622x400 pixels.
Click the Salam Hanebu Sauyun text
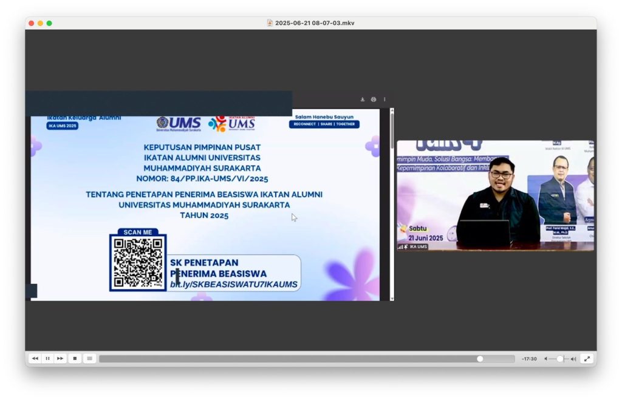(x=324, y=117)
